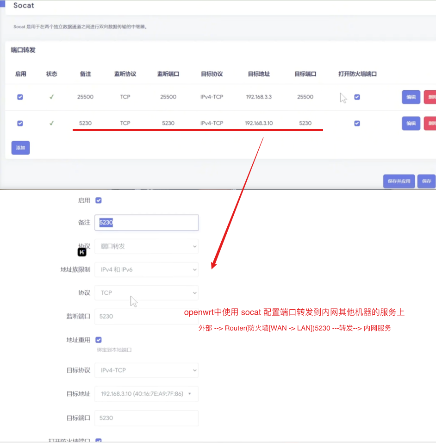The height and width of the screenshot is (443, 436).
Task: Open the TCP protocol dropdown
Action: click(146, 293)
